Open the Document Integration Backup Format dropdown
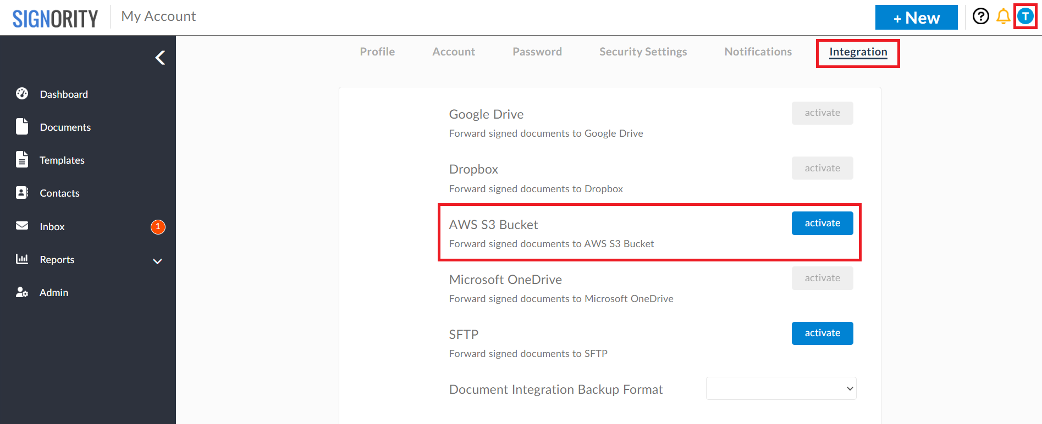 coord(781,388)
